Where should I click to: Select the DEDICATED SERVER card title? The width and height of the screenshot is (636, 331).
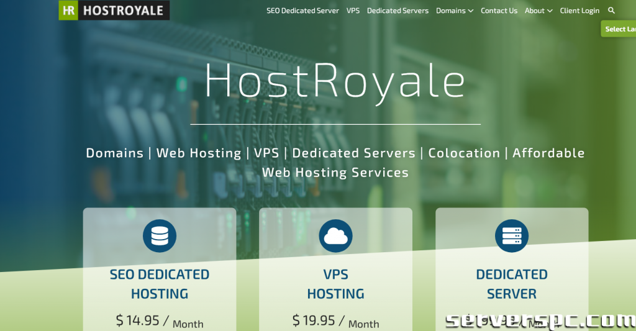tap(512, 284)
